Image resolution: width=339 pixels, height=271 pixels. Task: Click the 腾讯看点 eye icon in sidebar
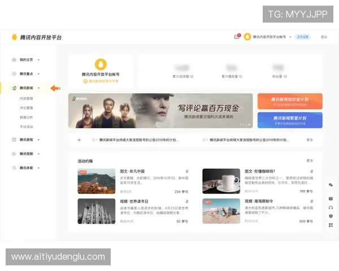click(14, 73)
